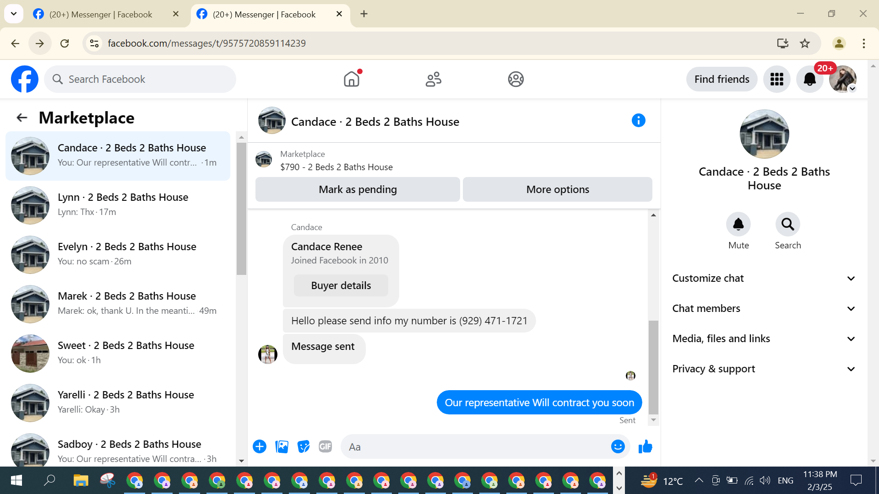Click the browser reload button

[65, 43]
